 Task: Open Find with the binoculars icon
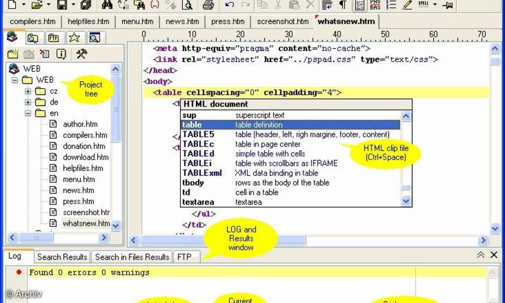107,5
